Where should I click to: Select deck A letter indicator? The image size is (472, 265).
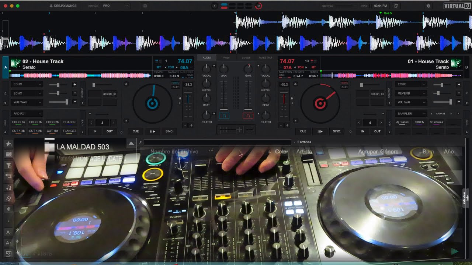[x=6, y=67]
